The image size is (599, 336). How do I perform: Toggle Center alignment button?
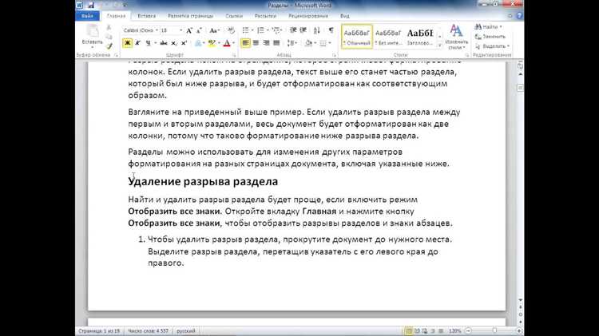click(x=256, y=43)
